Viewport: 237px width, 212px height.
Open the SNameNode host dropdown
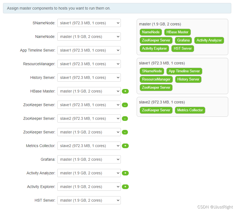point(89,23)
